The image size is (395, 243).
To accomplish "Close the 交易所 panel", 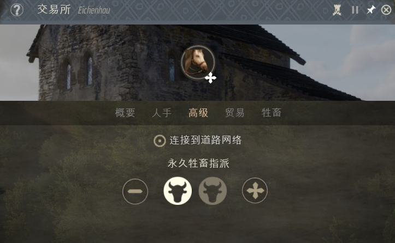I will click(386, 10).
